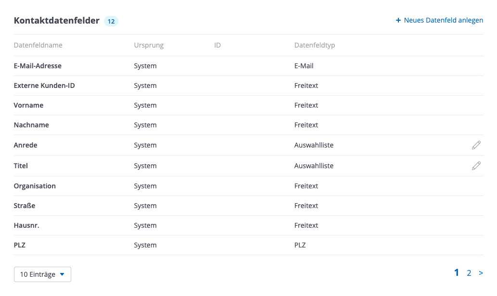Edit the Anrede field with pencil icon
Image resolution: width=497 pixels, height=296 pixels.
point(476,145)
